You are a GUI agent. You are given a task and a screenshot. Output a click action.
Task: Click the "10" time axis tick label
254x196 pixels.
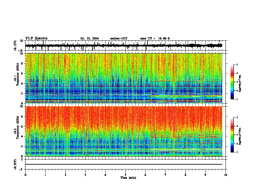(225, 175)
